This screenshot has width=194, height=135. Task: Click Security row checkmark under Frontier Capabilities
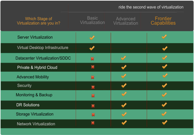pyautogui.click(x=164, y=85)
